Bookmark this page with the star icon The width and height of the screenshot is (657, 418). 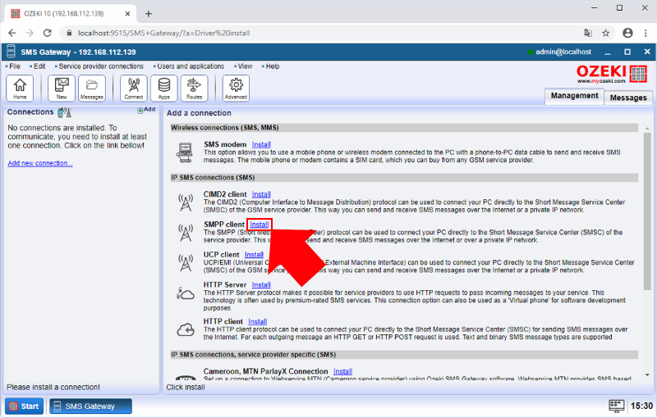[x=605, y=33]
